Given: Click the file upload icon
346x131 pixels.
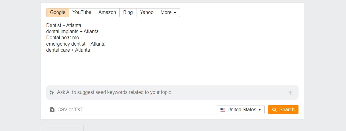Looking at the screenshot, I should pos(52,110).
